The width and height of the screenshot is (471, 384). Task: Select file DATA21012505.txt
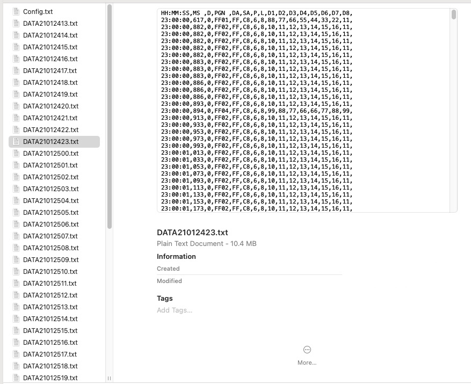pyautogui.click(x=50, y=213)
